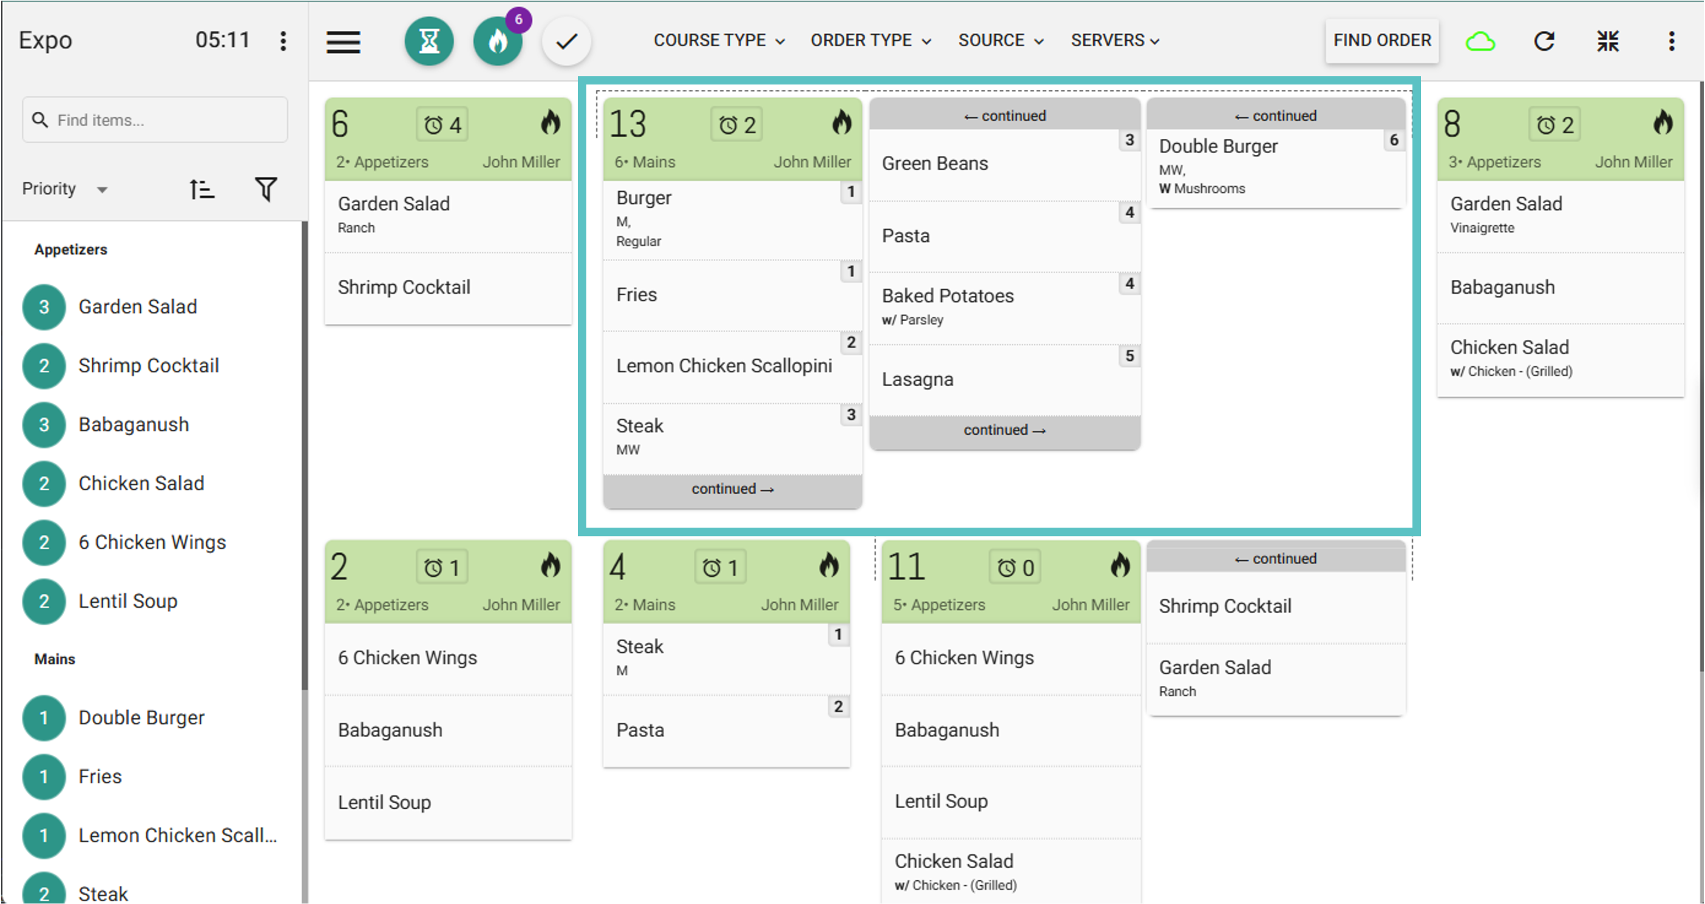Expand the Course Type dropdown

point(719,41)
